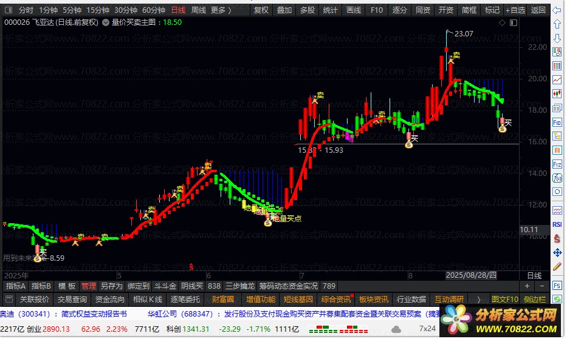This screenshot has height=339, width=567.
Task: Select the 指标A tab
Action: click(x=16, y=286)
